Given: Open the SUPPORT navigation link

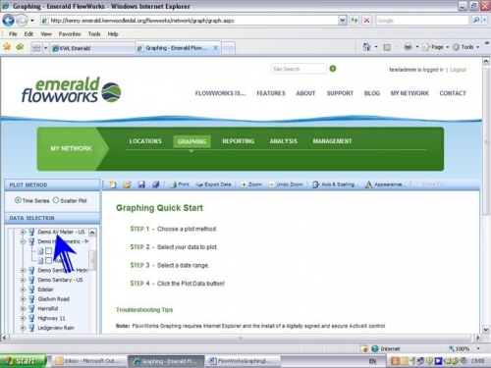Looking at the screenshot, I should pos(340,93).
